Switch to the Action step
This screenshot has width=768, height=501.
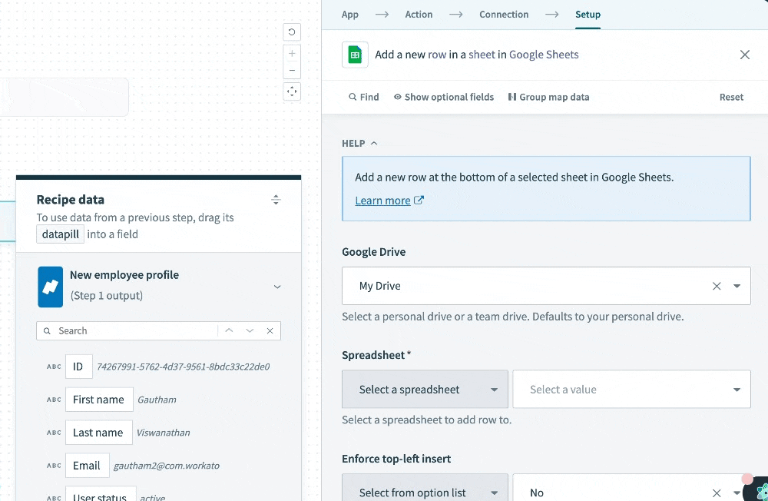[x=419, y=14]
